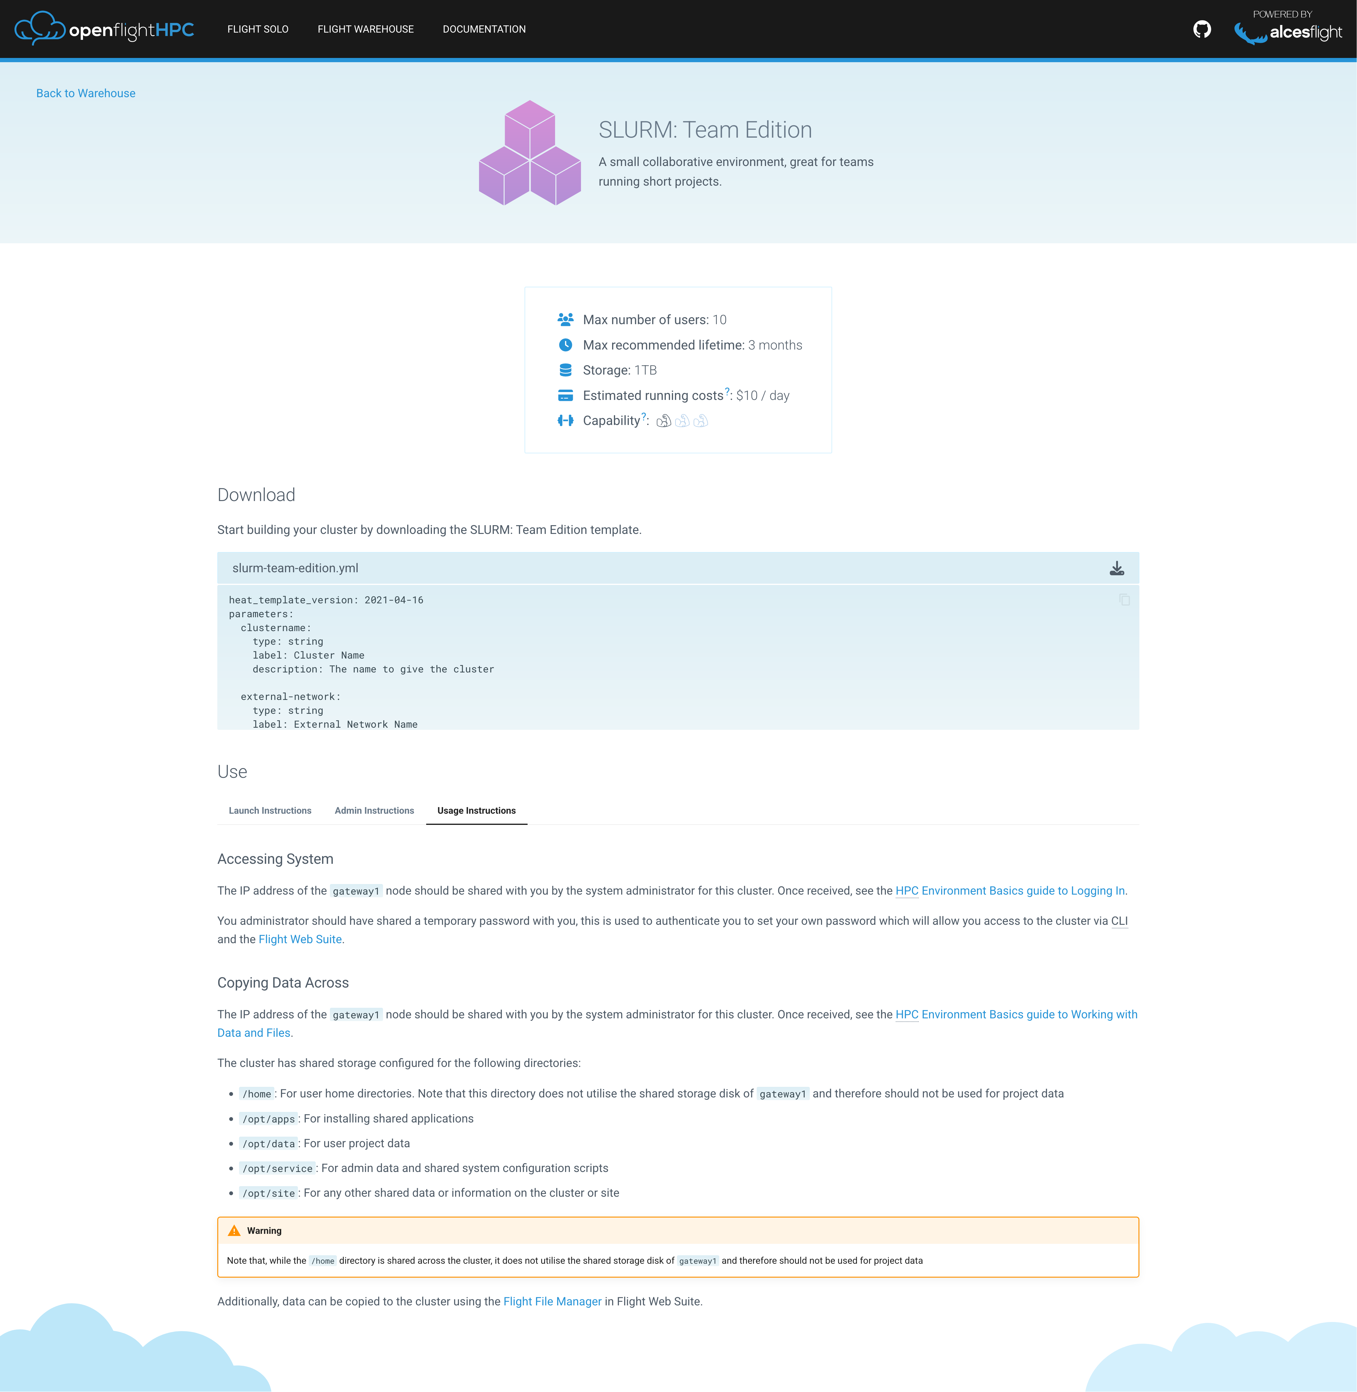Click the estimated running costs question mark

click(x=727, y=391)
